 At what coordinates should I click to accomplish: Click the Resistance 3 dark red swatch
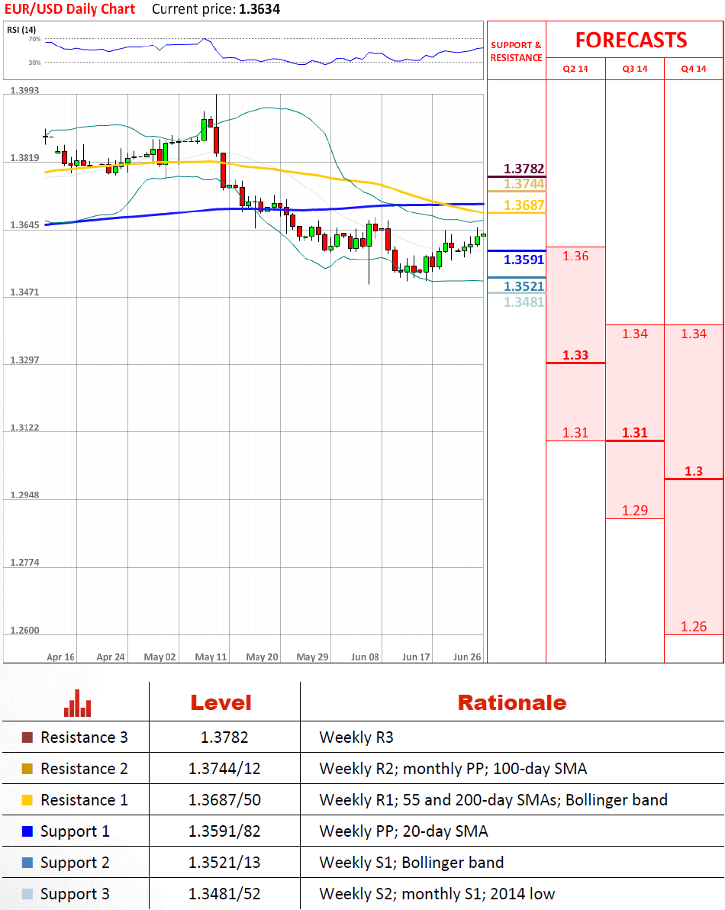click(x=27, y=737)
